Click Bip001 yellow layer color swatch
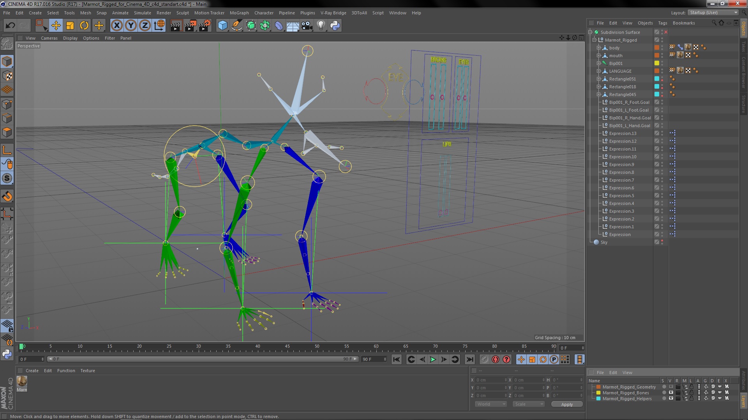Image resolution: width=748 pixels, height=420 pixels. 657,63
